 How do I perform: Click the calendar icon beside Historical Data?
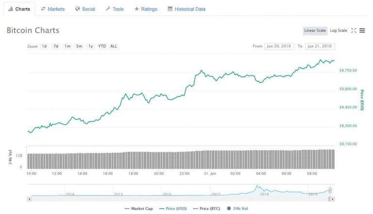coord(170,9)
